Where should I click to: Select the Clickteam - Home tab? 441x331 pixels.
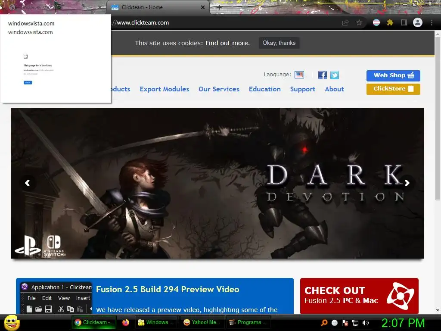(x=158, y=7)
